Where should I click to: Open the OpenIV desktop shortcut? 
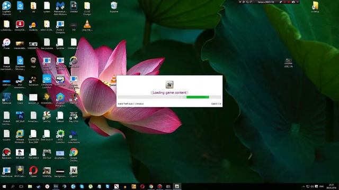74,172
